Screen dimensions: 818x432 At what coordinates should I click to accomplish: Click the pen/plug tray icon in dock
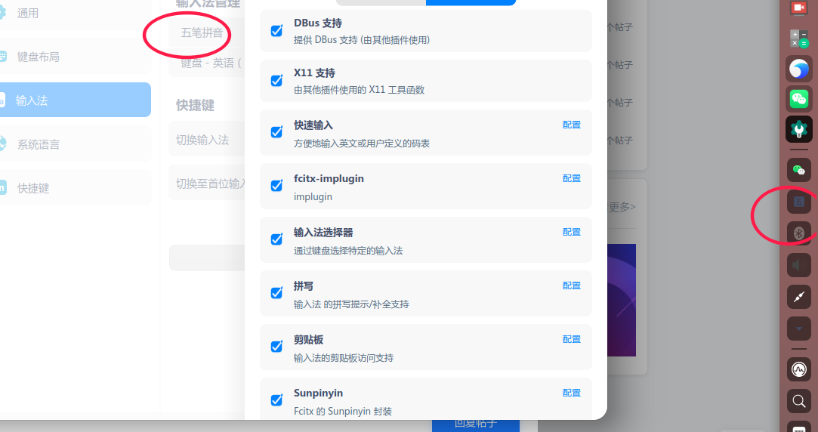[798, 297]
